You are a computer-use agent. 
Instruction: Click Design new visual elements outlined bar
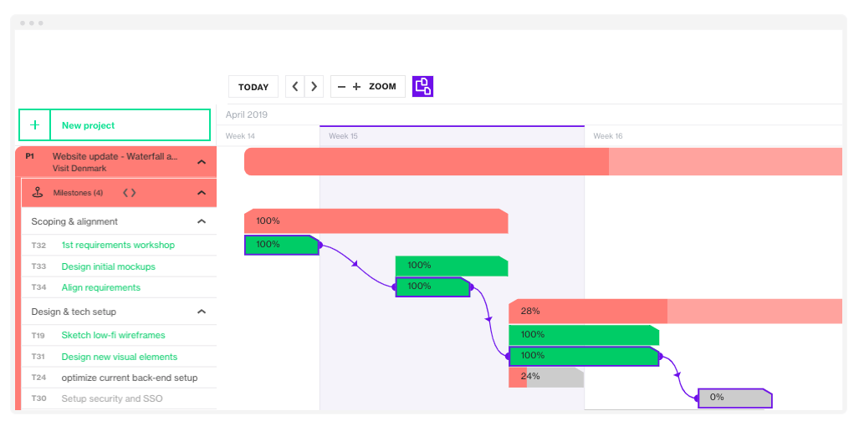point(584,356)
